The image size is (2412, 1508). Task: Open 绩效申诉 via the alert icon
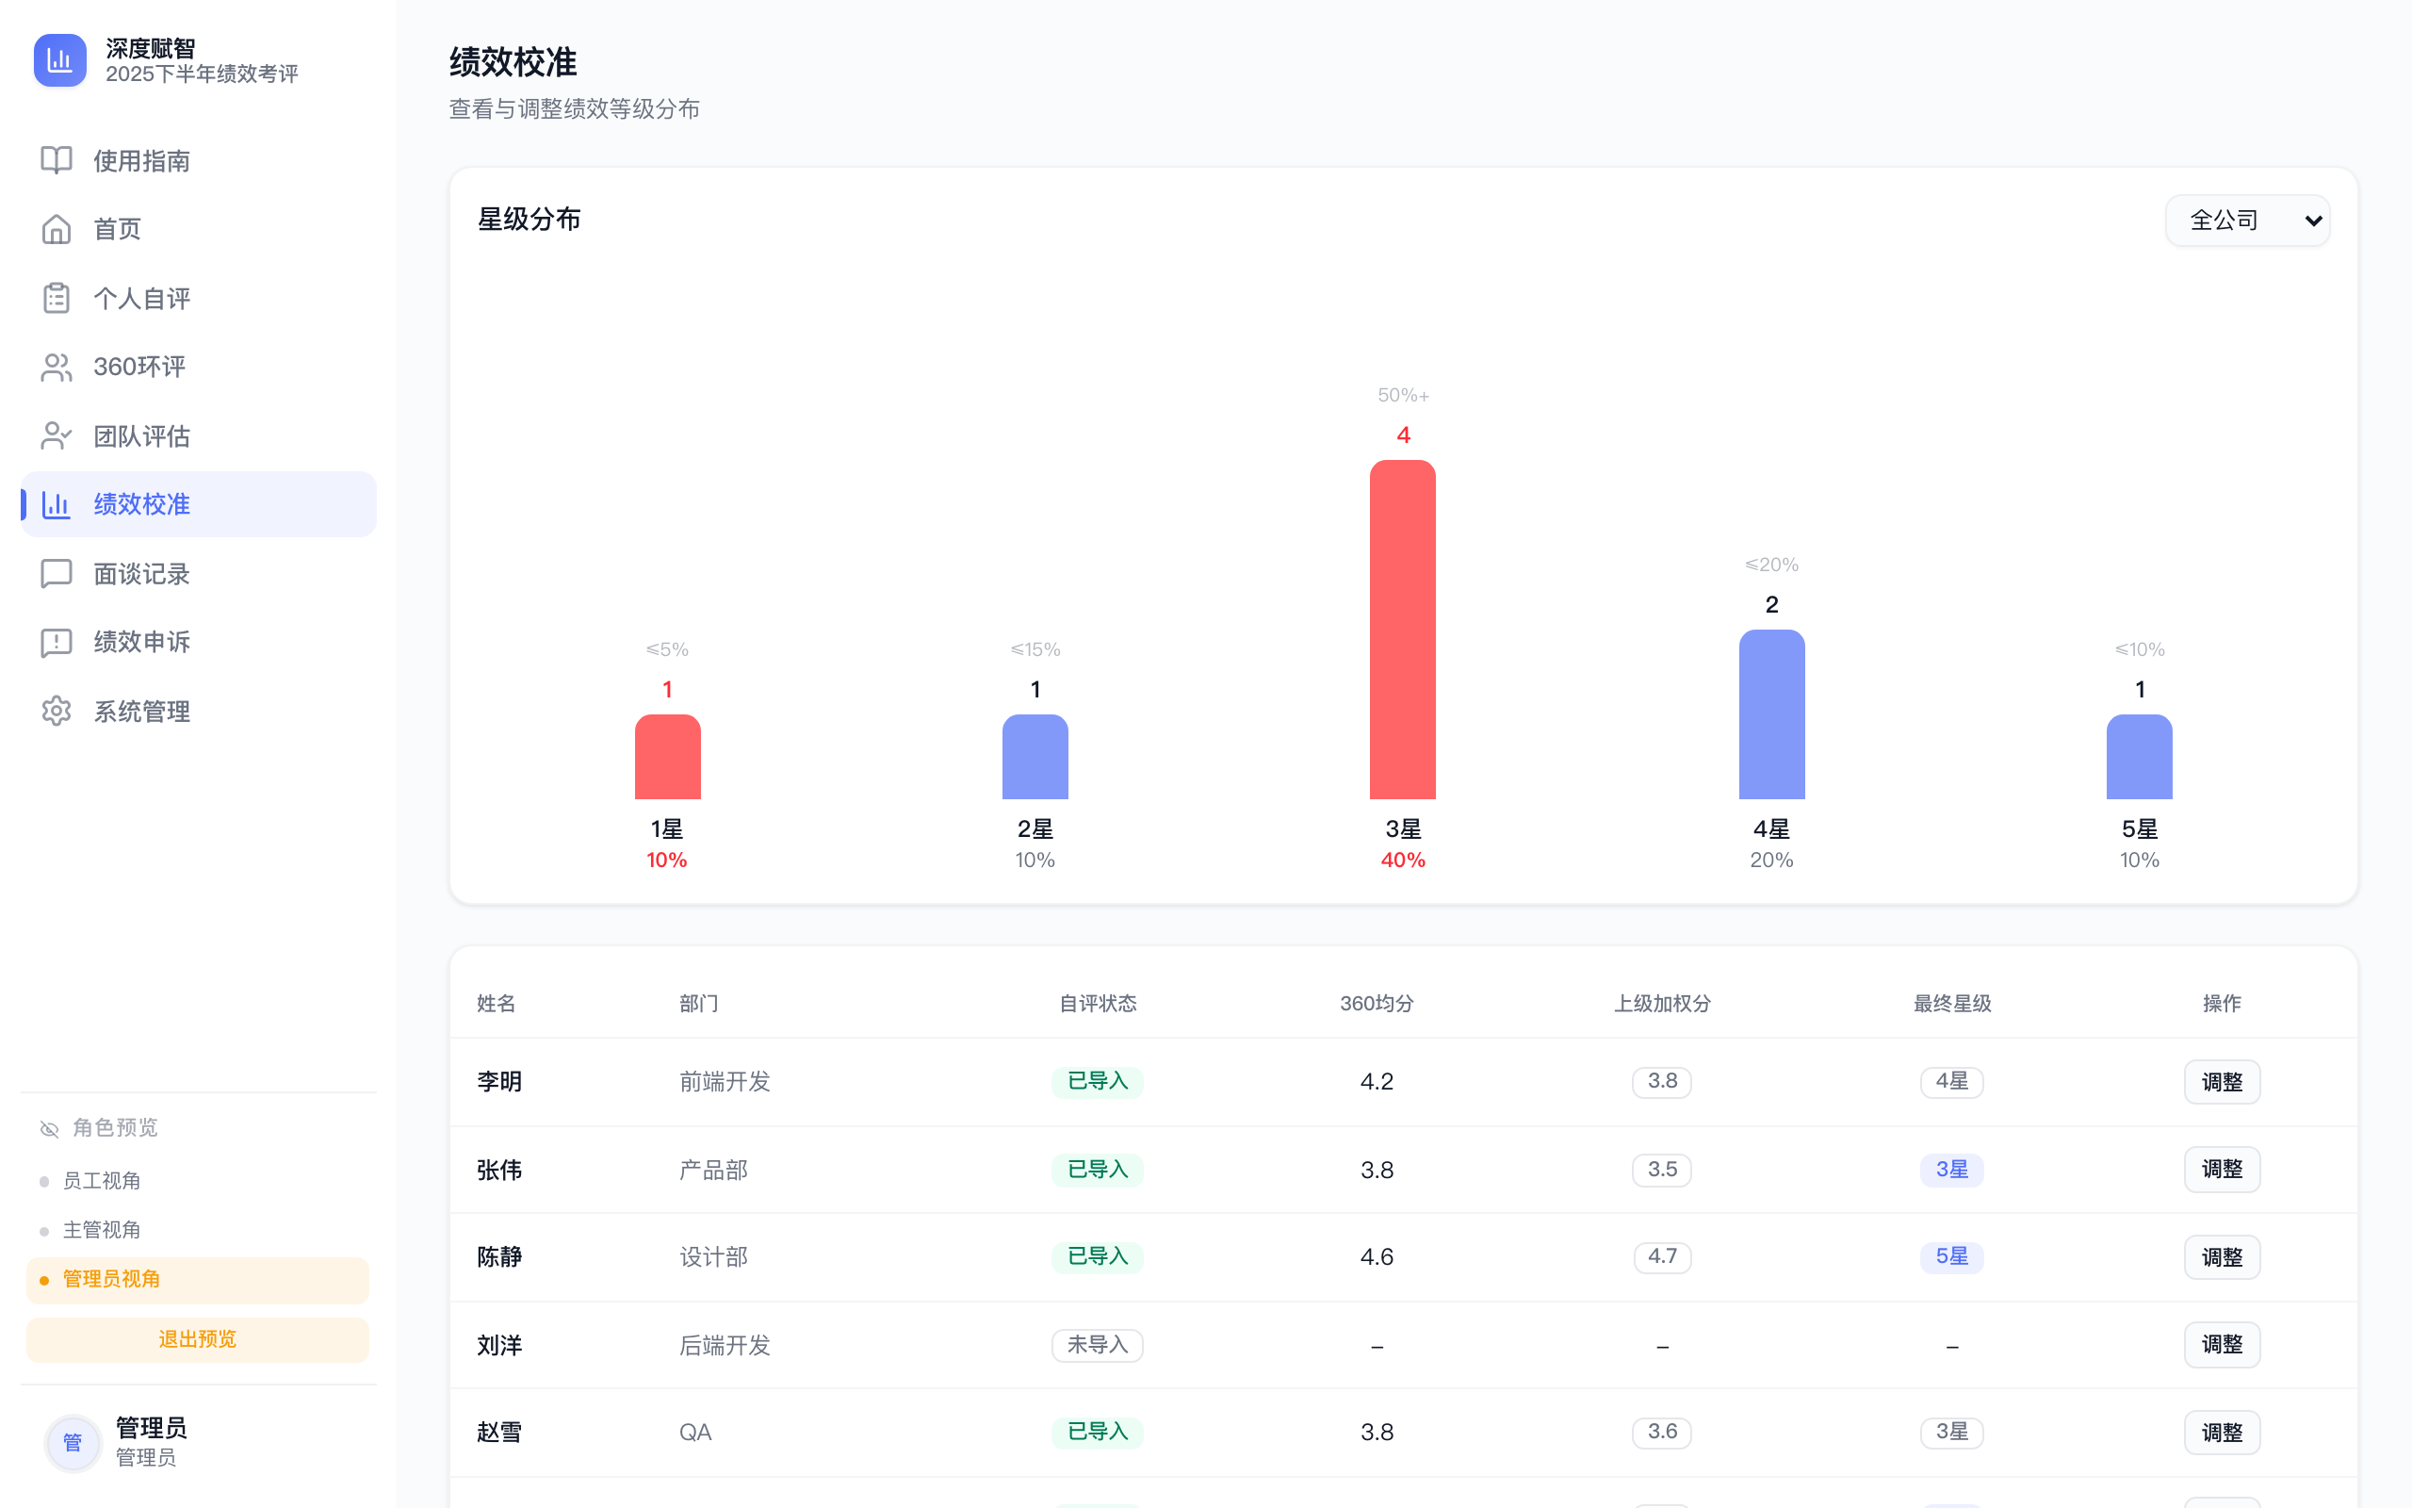pyautogui.click(x=55, y=641)
